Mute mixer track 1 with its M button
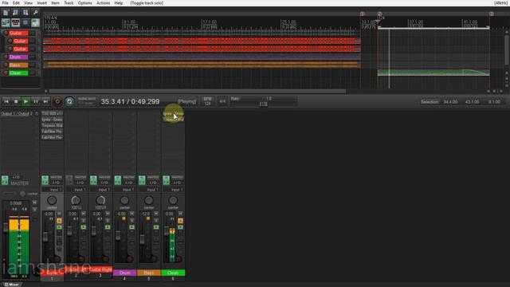The image size is (510, 287). (x=59, y=214)
